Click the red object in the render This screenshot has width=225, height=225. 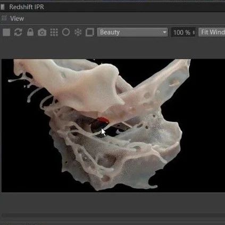tap(103, 120)
